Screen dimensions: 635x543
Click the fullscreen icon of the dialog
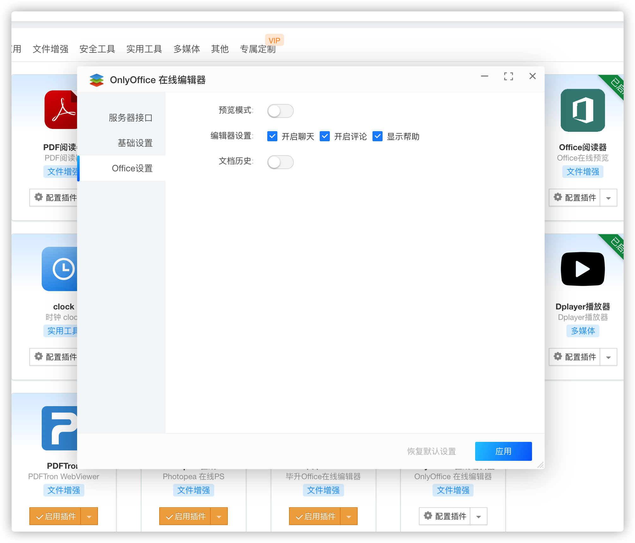tap(508, 76)
